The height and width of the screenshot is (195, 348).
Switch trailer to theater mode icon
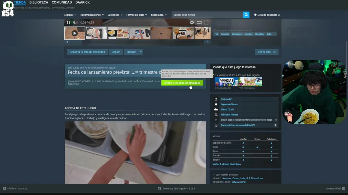tap(199, 22)
